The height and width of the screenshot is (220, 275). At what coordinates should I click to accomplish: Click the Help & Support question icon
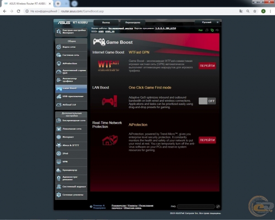pos(91,207)
